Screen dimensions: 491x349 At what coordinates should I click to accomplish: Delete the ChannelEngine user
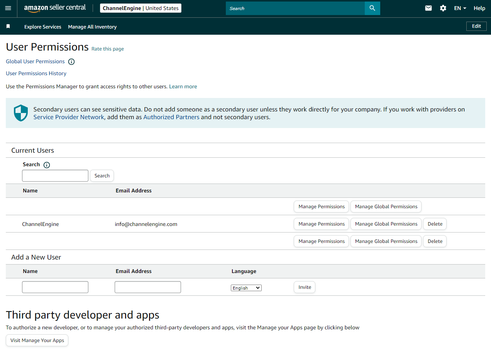coord(435,224)
